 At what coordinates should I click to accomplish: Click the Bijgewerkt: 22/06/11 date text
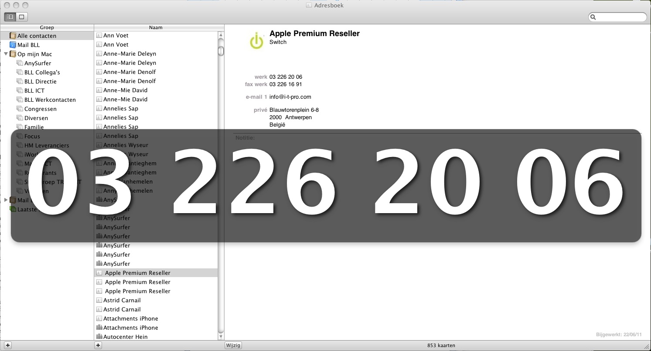[619, 334]
